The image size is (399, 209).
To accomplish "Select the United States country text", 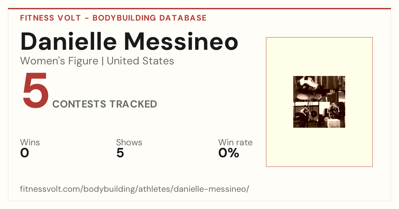I will click(140, 61).
